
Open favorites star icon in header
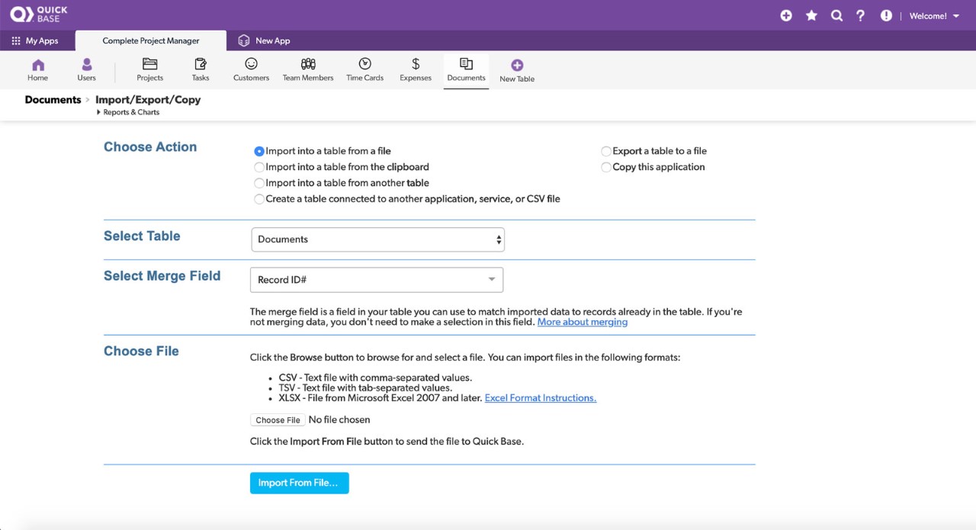(x=811, y=15)
